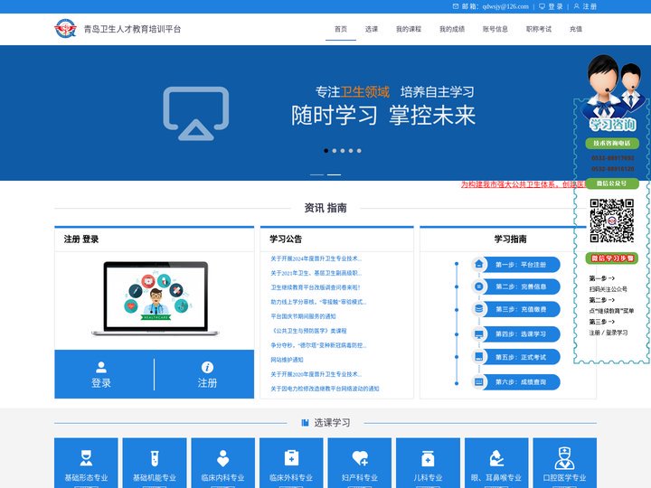Click second banner slide indicator dash
This screenshot has width=651, height=488.
tap(334, 174)
